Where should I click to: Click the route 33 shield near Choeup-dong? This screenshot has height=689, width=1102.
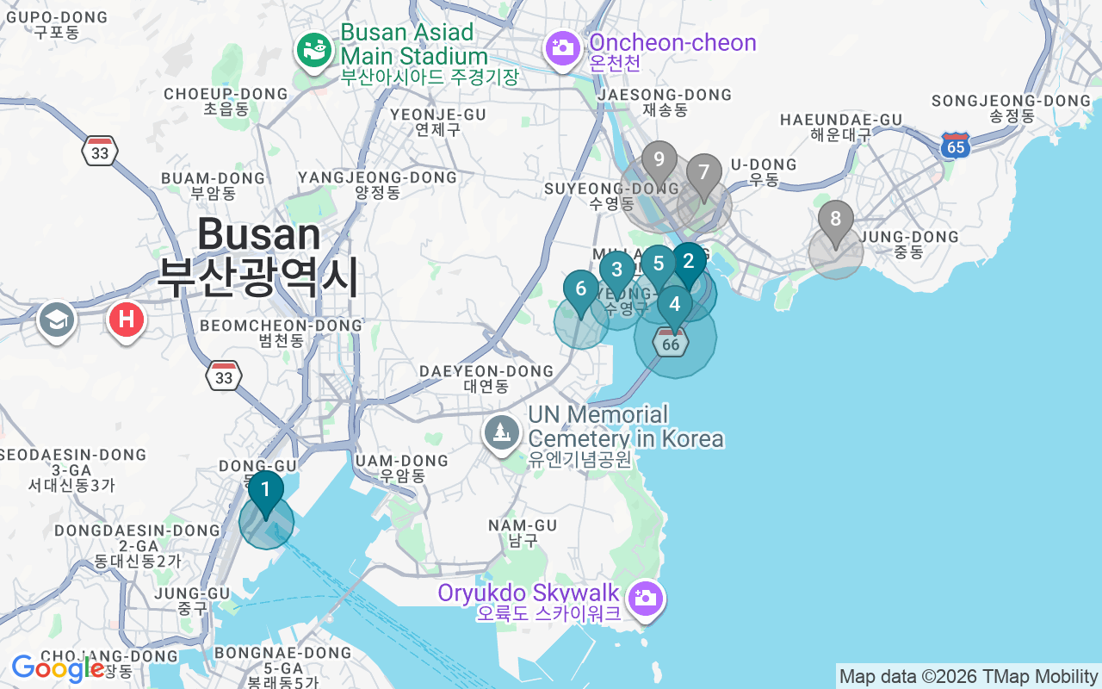pos(101,151)
